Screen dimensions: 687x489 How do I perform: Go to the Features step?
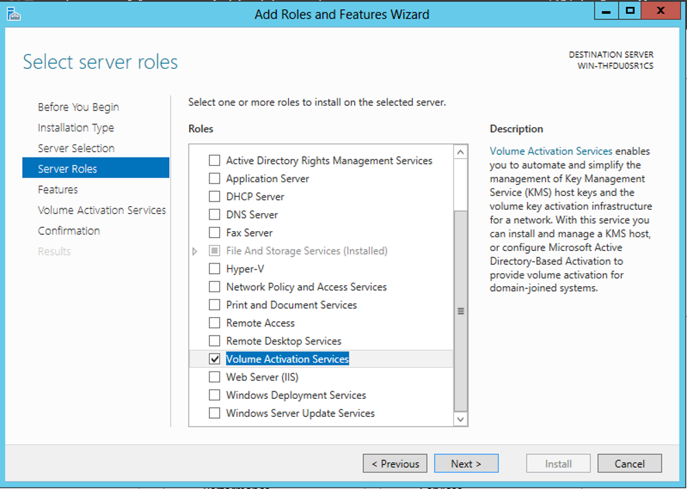(x=58, y=189)
